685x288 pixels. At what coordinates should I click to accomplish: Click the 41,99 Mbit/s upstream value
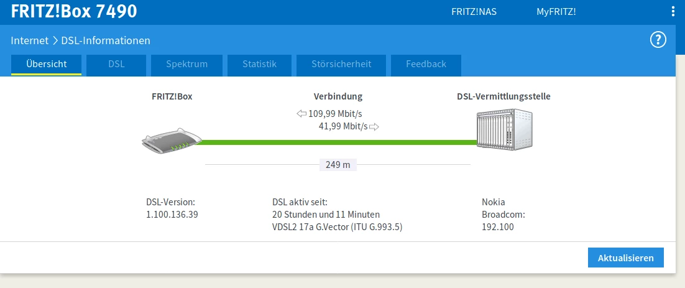[343, 127]
